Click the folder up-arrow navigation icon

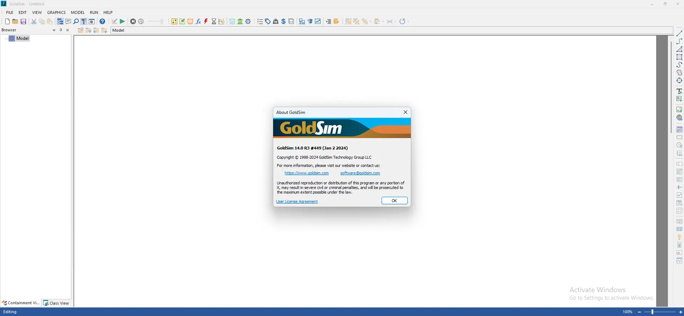[88, 31]
